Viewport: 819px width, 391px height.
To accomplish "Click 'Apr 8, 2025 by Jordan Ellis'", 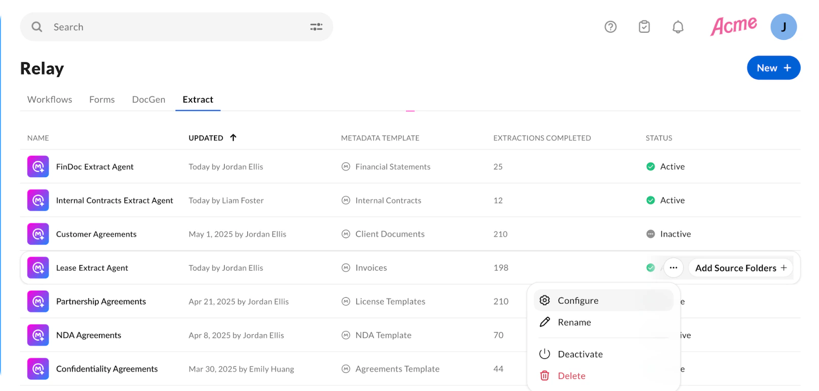I will pos(236,335).
